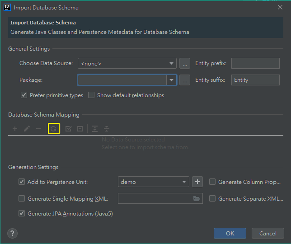Click the Edit pencil icon in mapping toolbar
The image size is (291, 244).
tap(27, 129)
